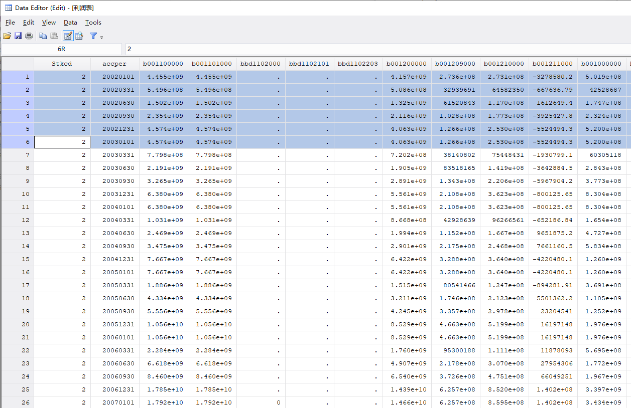Viewport: 631px width, 408px height.
Task: Open the View menu
Action: pos(49,23)
